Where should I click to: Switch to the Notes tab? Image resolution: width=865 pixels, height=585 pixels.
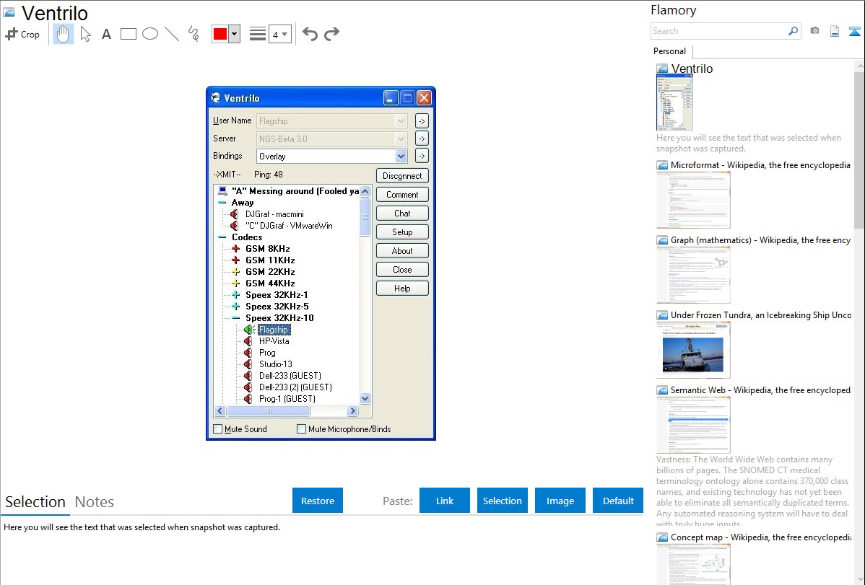point(95,502)
